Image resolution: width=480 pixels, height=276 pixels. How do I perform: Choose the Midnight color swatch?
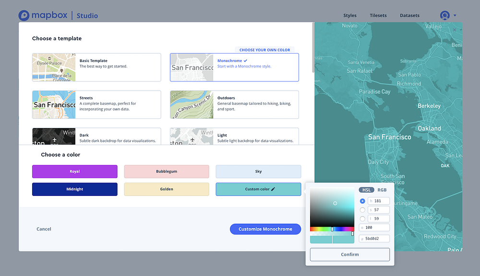pos(75,189)
